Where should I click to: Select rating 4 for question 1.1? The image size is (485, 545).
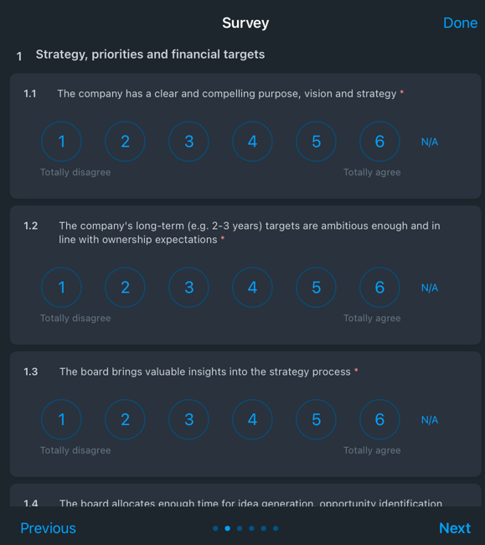pos(252,142)
